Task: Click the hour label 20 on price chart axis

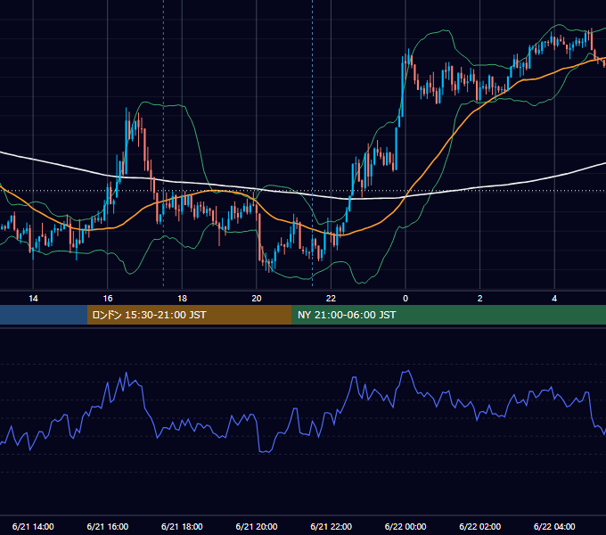Action: (257, 299)
